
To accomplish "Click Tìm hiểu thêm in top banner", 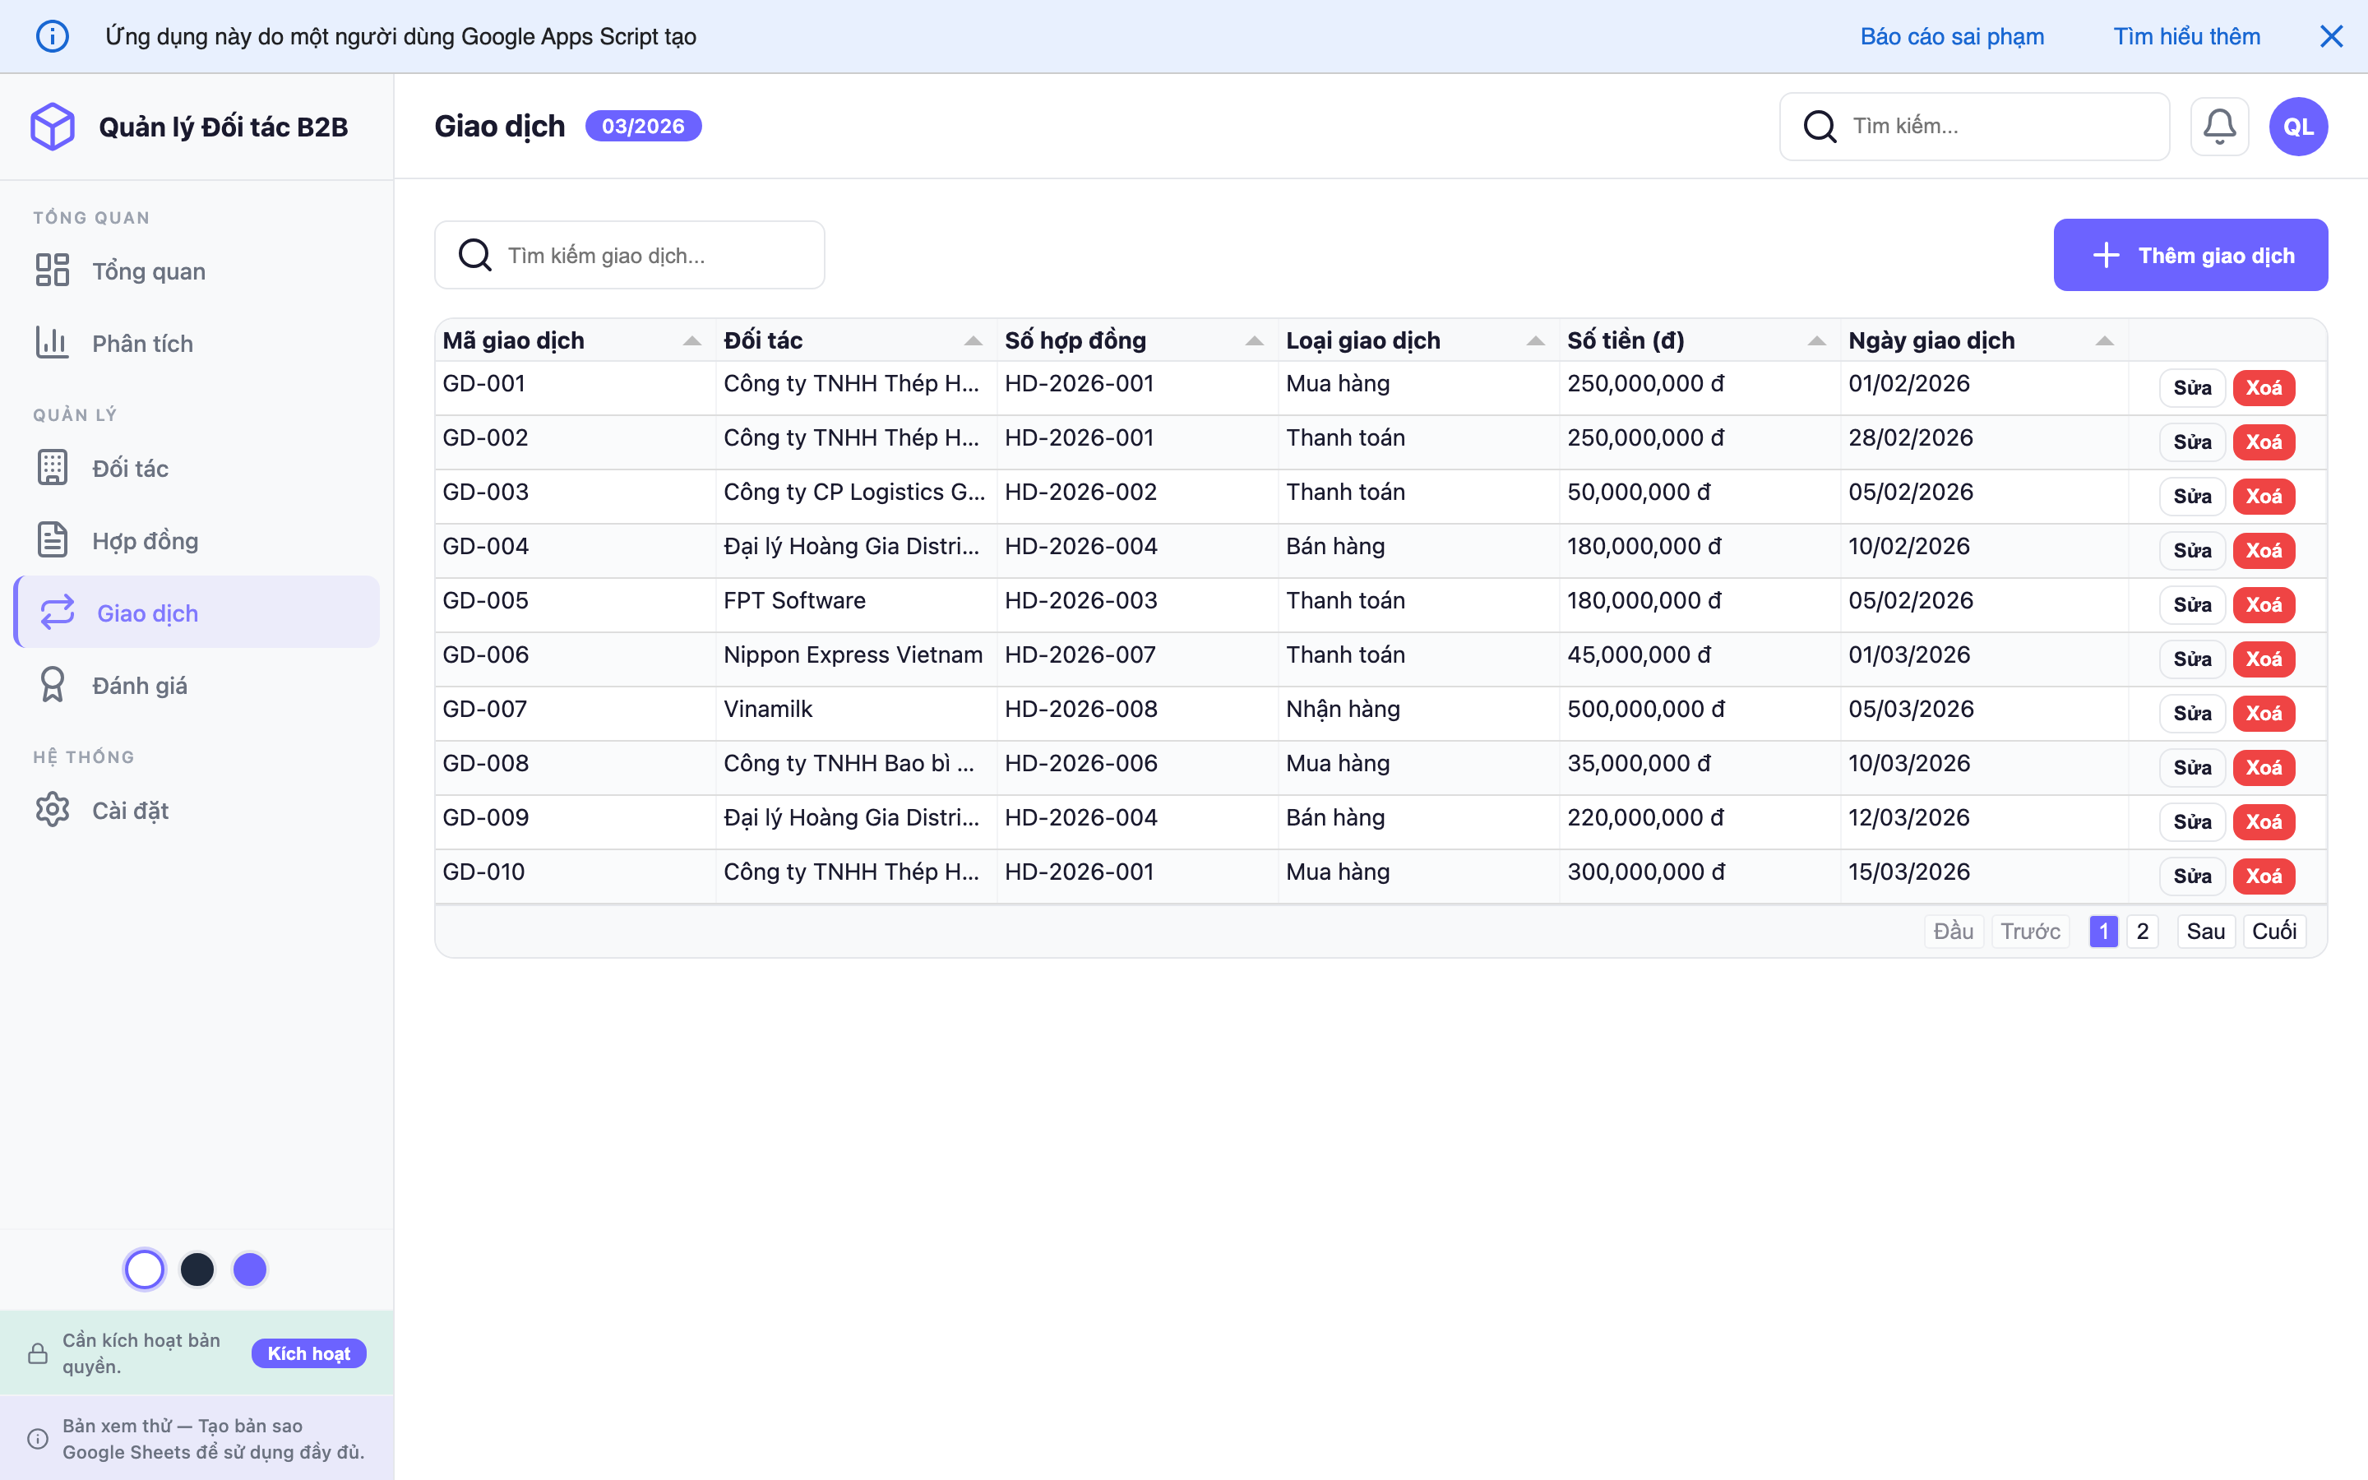I will tap(2186, 35).
